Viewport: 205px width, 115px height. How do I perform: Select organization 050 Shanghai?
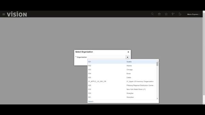click(122, 93)
